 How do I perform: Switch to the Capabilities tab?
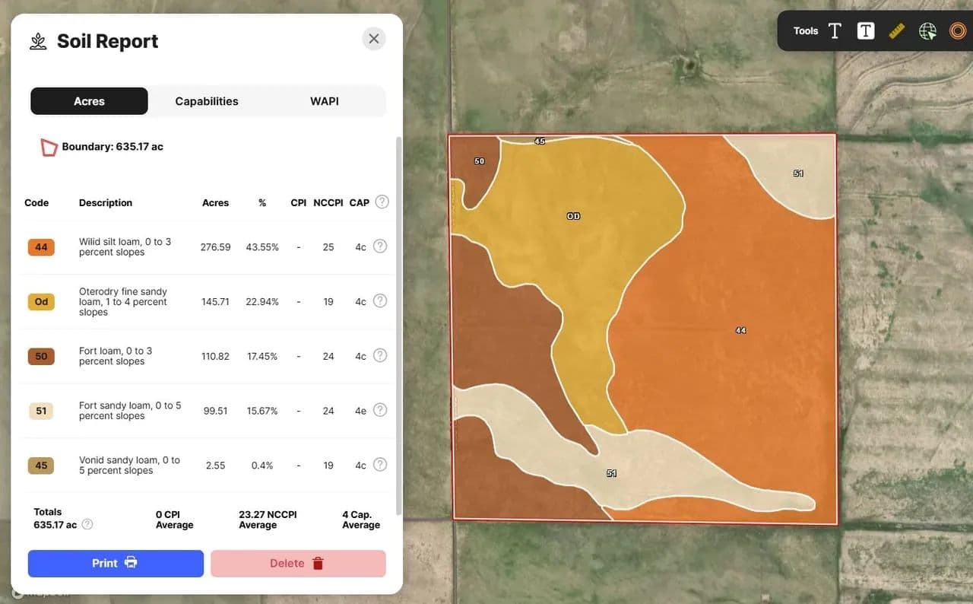(207, 101)
